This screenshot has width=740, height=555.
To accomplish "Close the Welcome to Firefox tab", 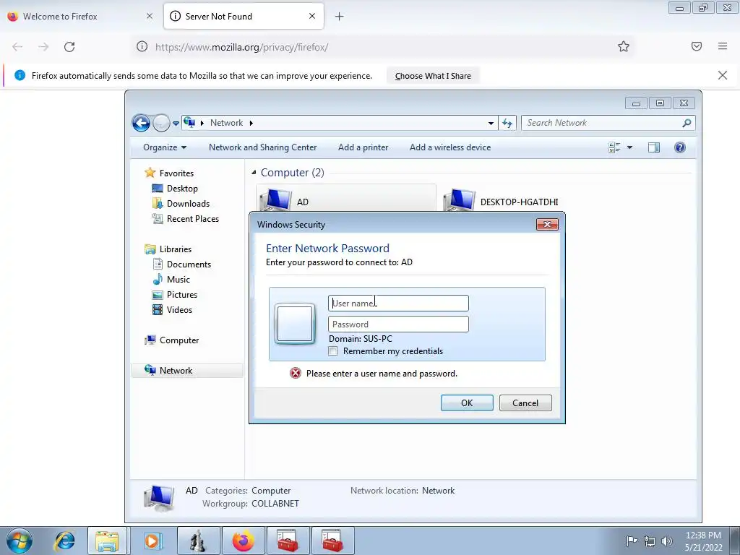I will click(x=150, y=16).
